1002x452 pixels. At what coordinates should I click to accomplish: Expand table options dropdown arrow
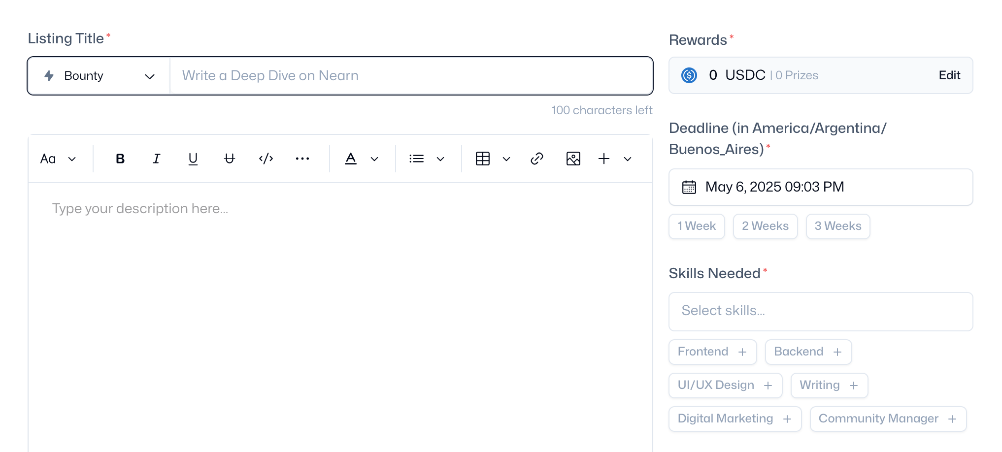point(506,159)
